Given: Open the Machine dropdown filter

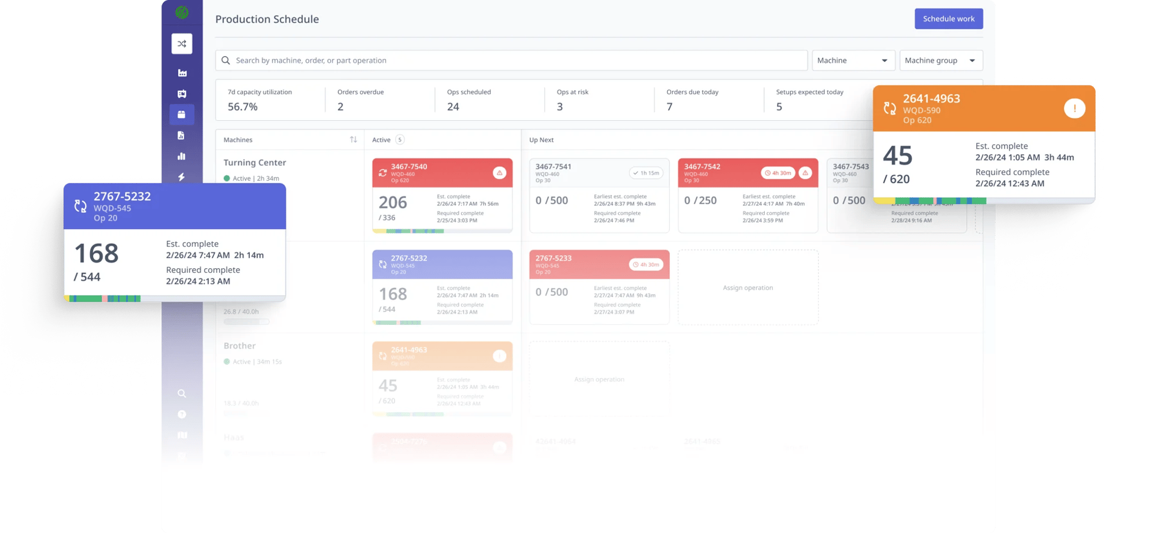Looking at the screenshot, I should [x=853, y=60].
